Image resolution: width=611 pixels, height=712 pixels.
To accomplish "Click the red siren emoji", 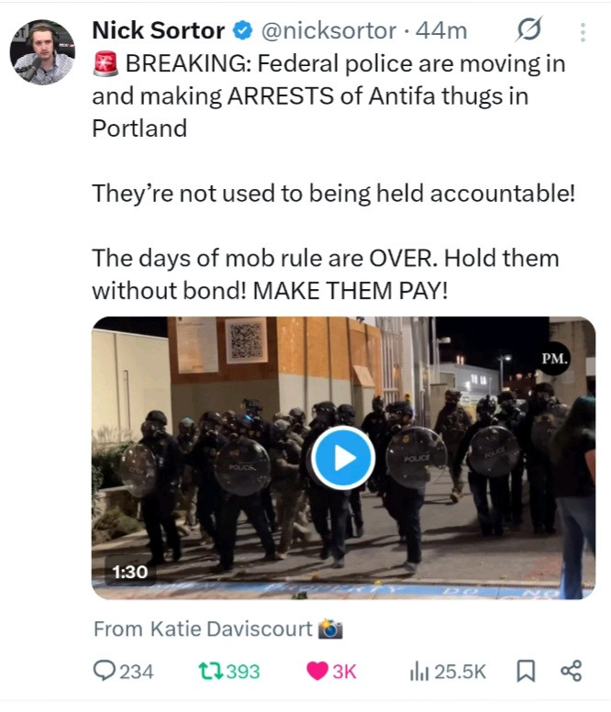I will click(104, 64).
